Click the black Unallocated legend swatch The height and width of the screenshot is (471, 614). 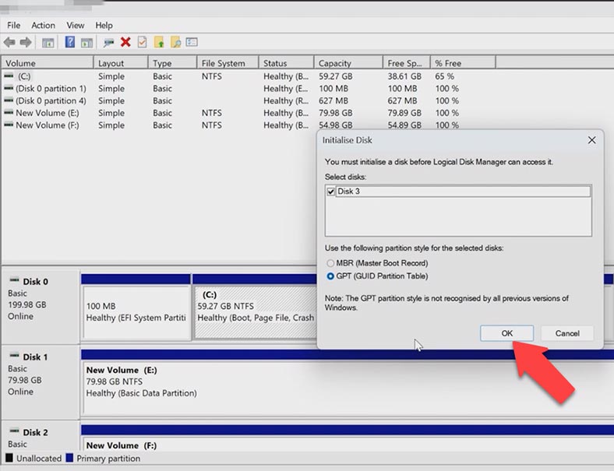click(9, 458)
